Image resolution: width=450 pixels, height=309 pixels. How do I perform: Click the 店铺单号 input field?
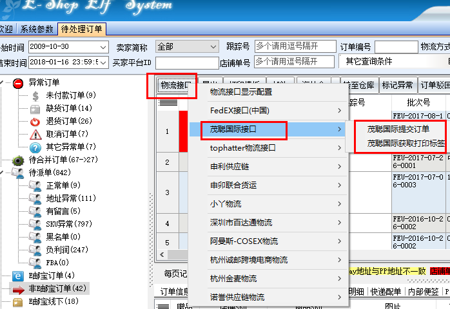coord(294,62)
